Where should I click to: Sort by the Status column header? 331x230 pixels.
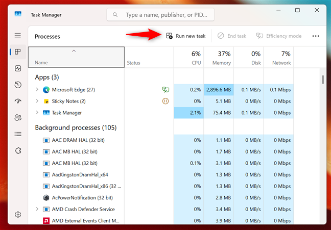click(x=149, y=57)
